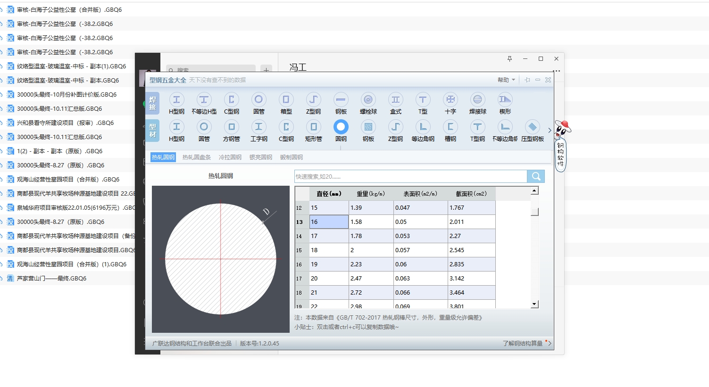Viewport: 709px width, 387px height.
Task: Select the 不等边角钢 unequal angle icon
Action: [505, 131]
